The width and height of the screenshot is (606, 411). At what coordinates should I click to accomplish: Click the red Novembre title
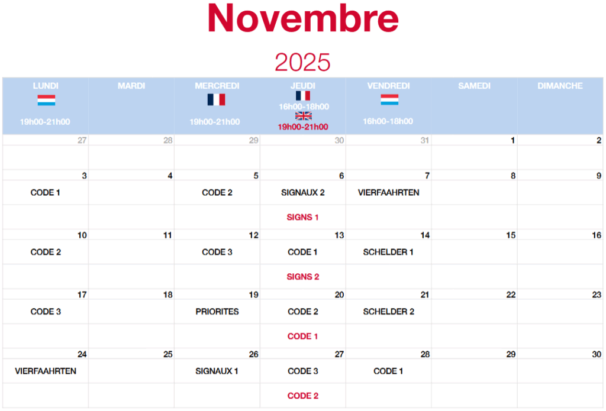tap(302, 19)
